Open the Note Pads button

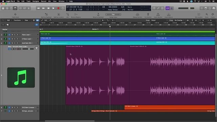(x=206, y=8)
